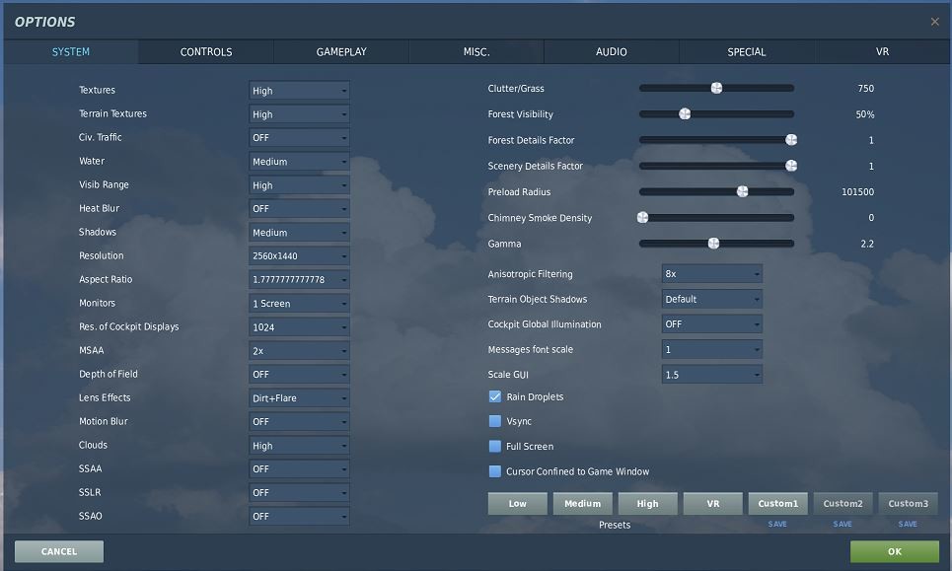
Task: Go to the AUDIO tab
Action: 612,52
